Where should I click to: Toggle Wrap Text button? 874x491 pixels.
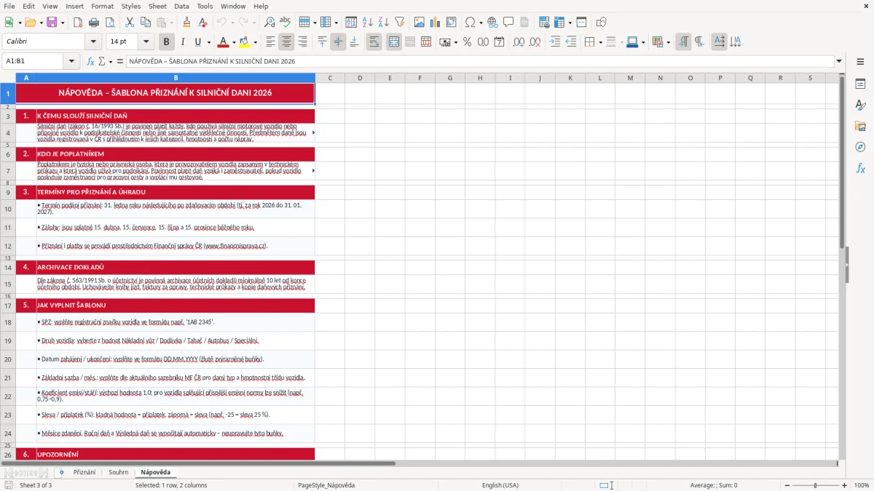pos(374,42)
